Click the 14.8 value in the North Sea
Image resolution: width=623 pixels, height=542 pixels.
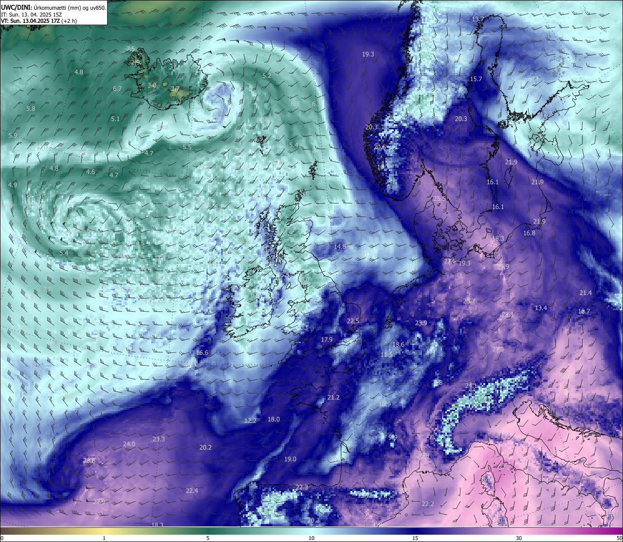(x=340, y=247)
